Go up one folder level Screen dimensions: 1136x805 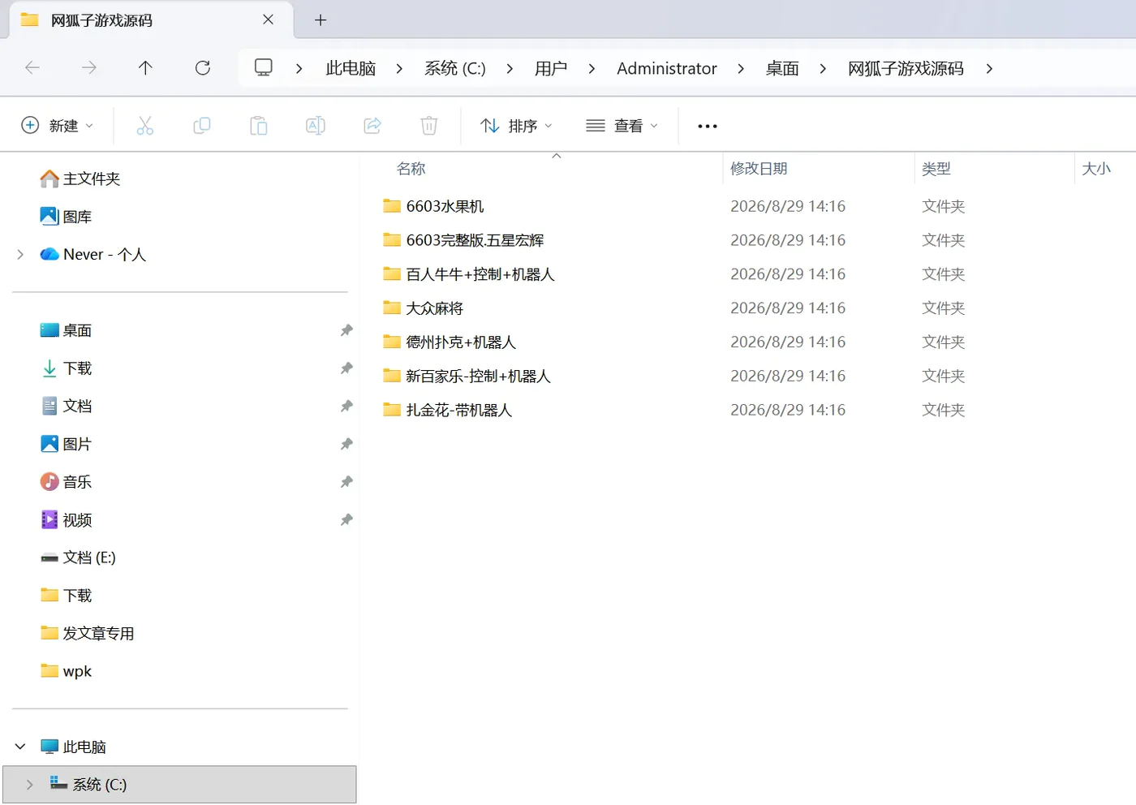click(145, 68)
